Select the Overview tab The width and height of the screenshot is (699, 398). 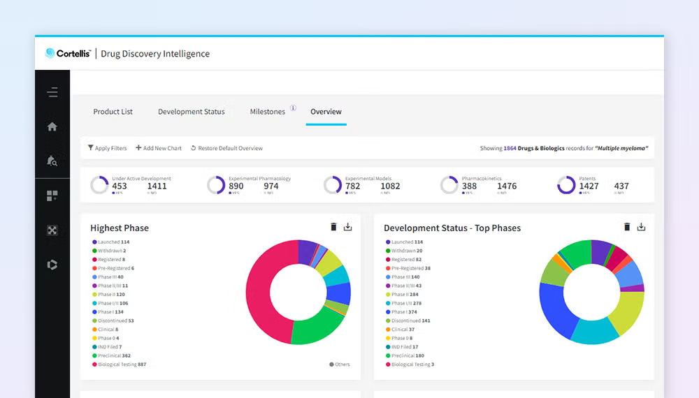click(x=326, y=112)
